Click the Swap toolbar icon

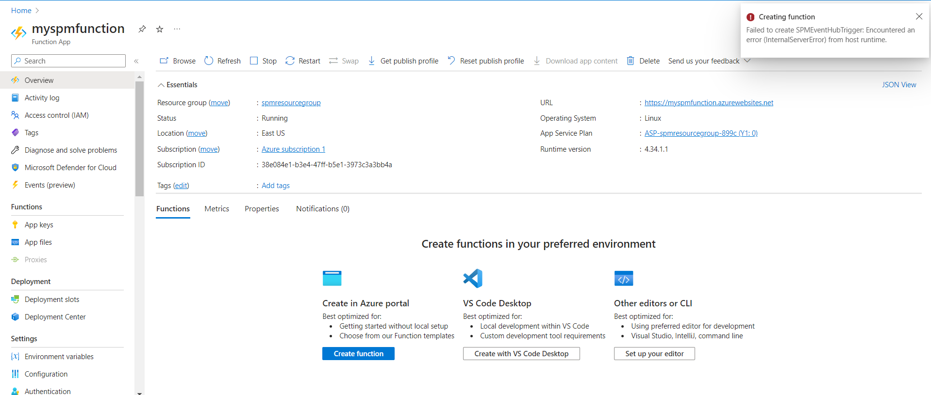[x=333, y=61]
